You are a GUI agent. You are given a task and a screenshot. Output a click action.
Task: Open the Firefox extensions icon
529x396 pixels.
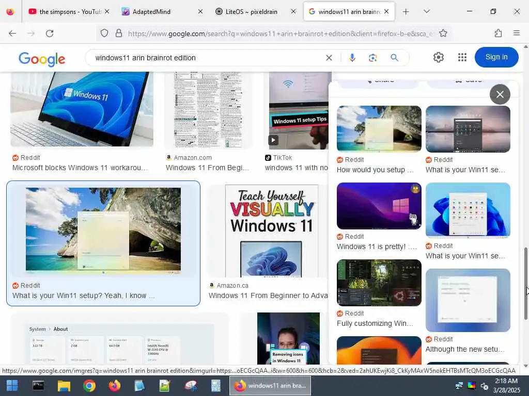[498, 34]
